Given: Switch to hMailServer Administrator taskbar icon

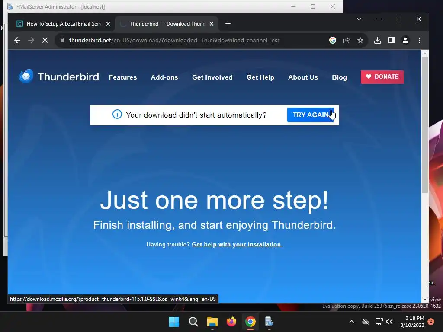Looking at the screenshot, I should point(269,322).
